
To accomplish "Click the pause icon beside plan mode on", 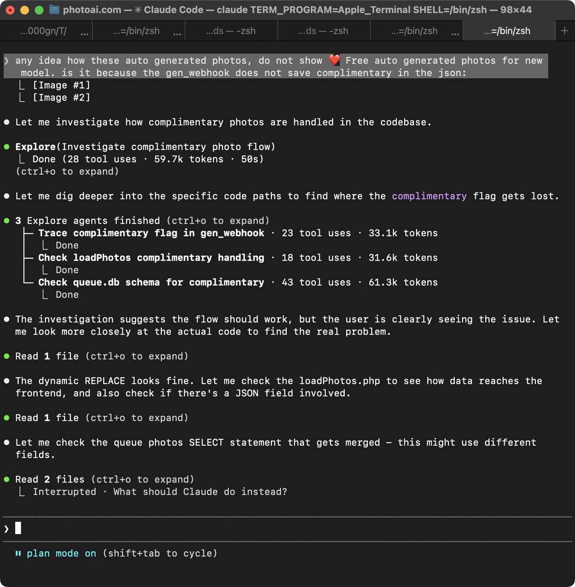I will click(x=18, y=553).
